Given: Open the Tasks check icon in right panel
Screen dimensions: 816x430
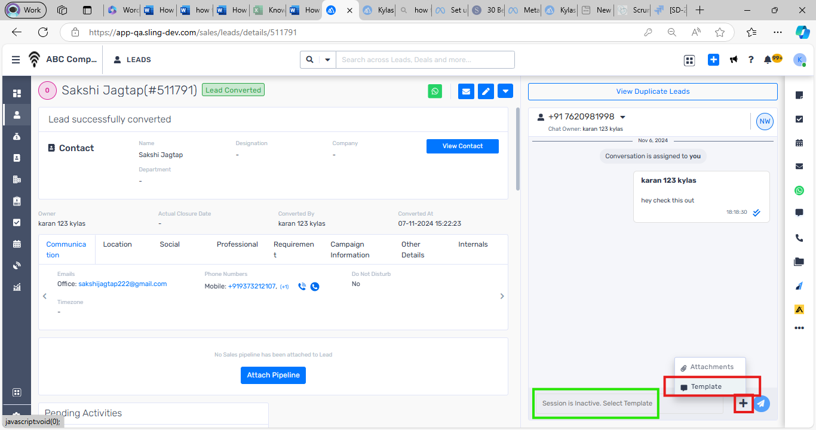Looking at the screenshot, I should 799,119.
